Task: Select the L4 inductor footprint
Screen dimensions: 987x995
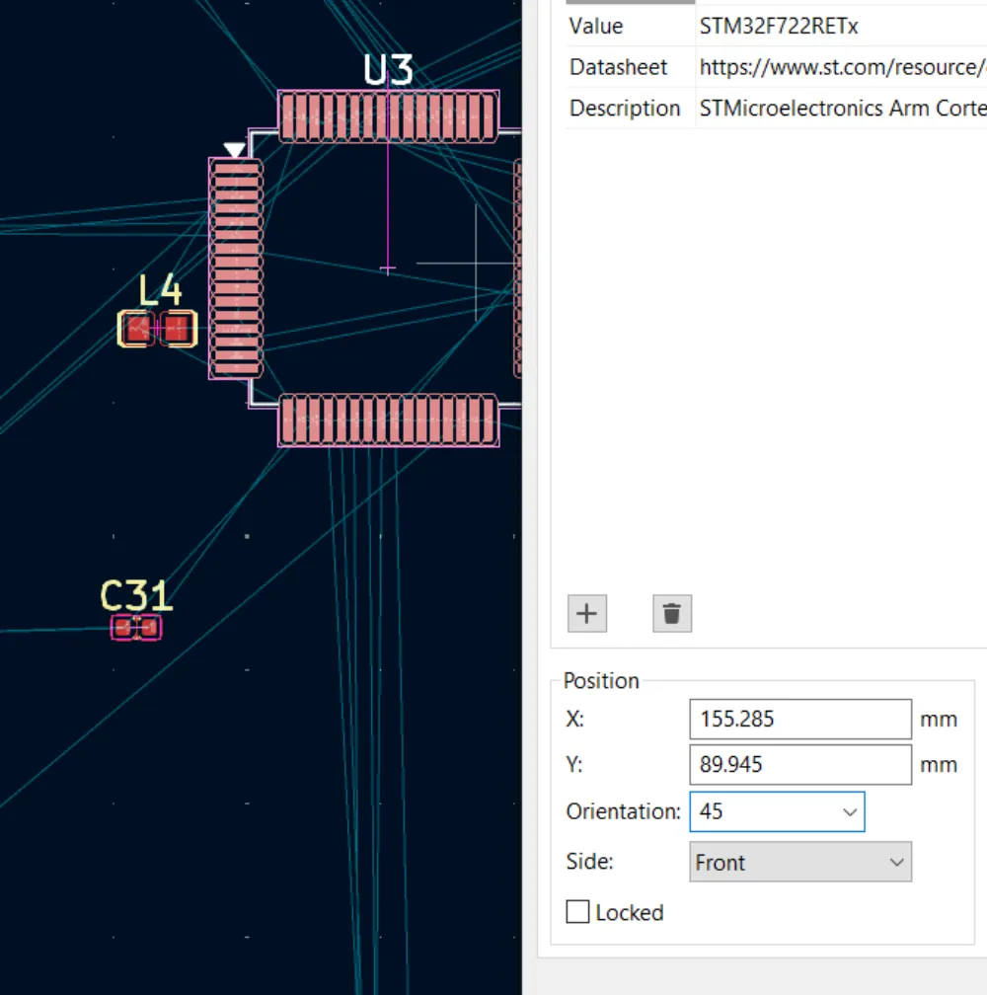Action: pyautogui.click(x=157, y=329)
